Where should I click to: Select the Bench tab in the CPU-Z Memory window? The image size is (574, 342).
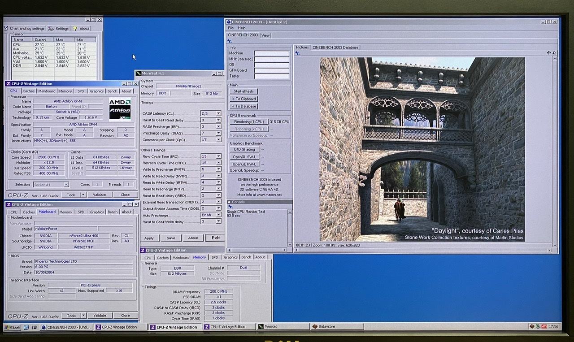[x=246, y=257]
